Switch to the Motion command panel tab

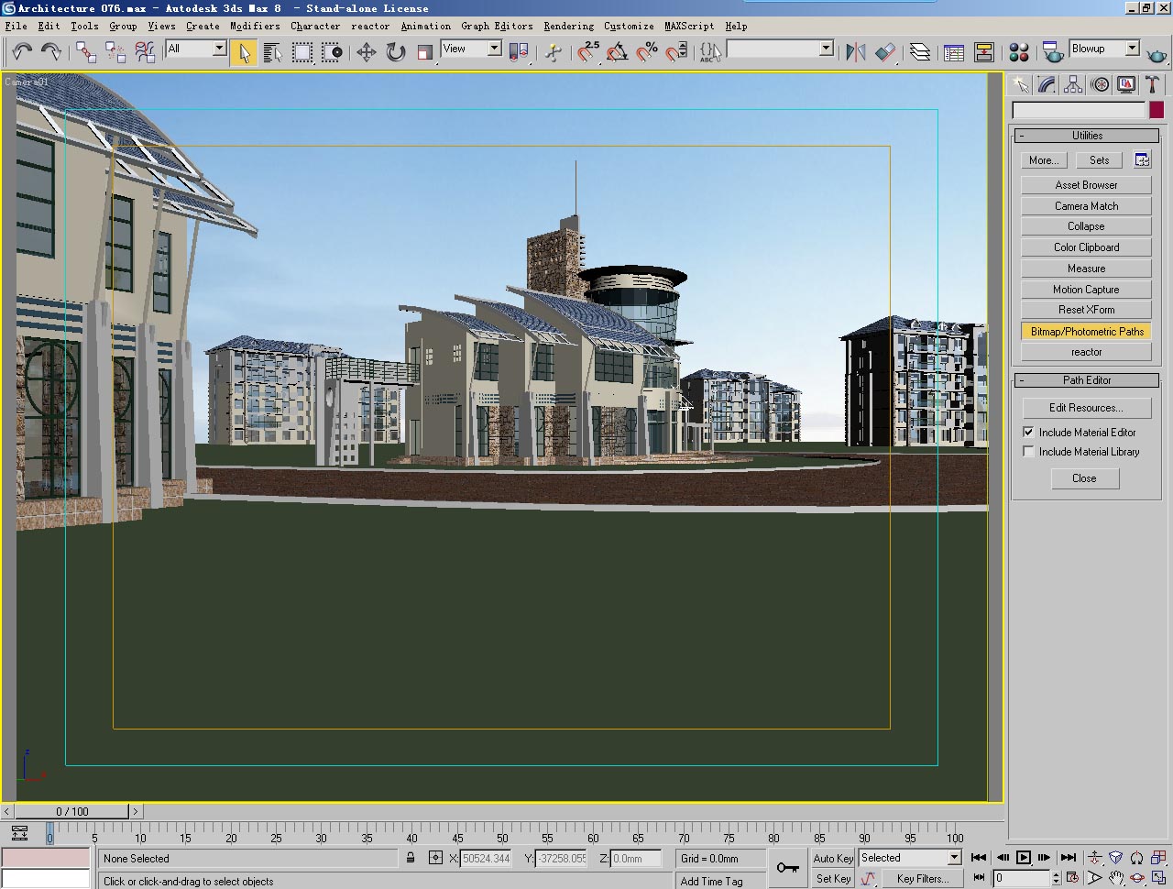[x=1100, y=85]
